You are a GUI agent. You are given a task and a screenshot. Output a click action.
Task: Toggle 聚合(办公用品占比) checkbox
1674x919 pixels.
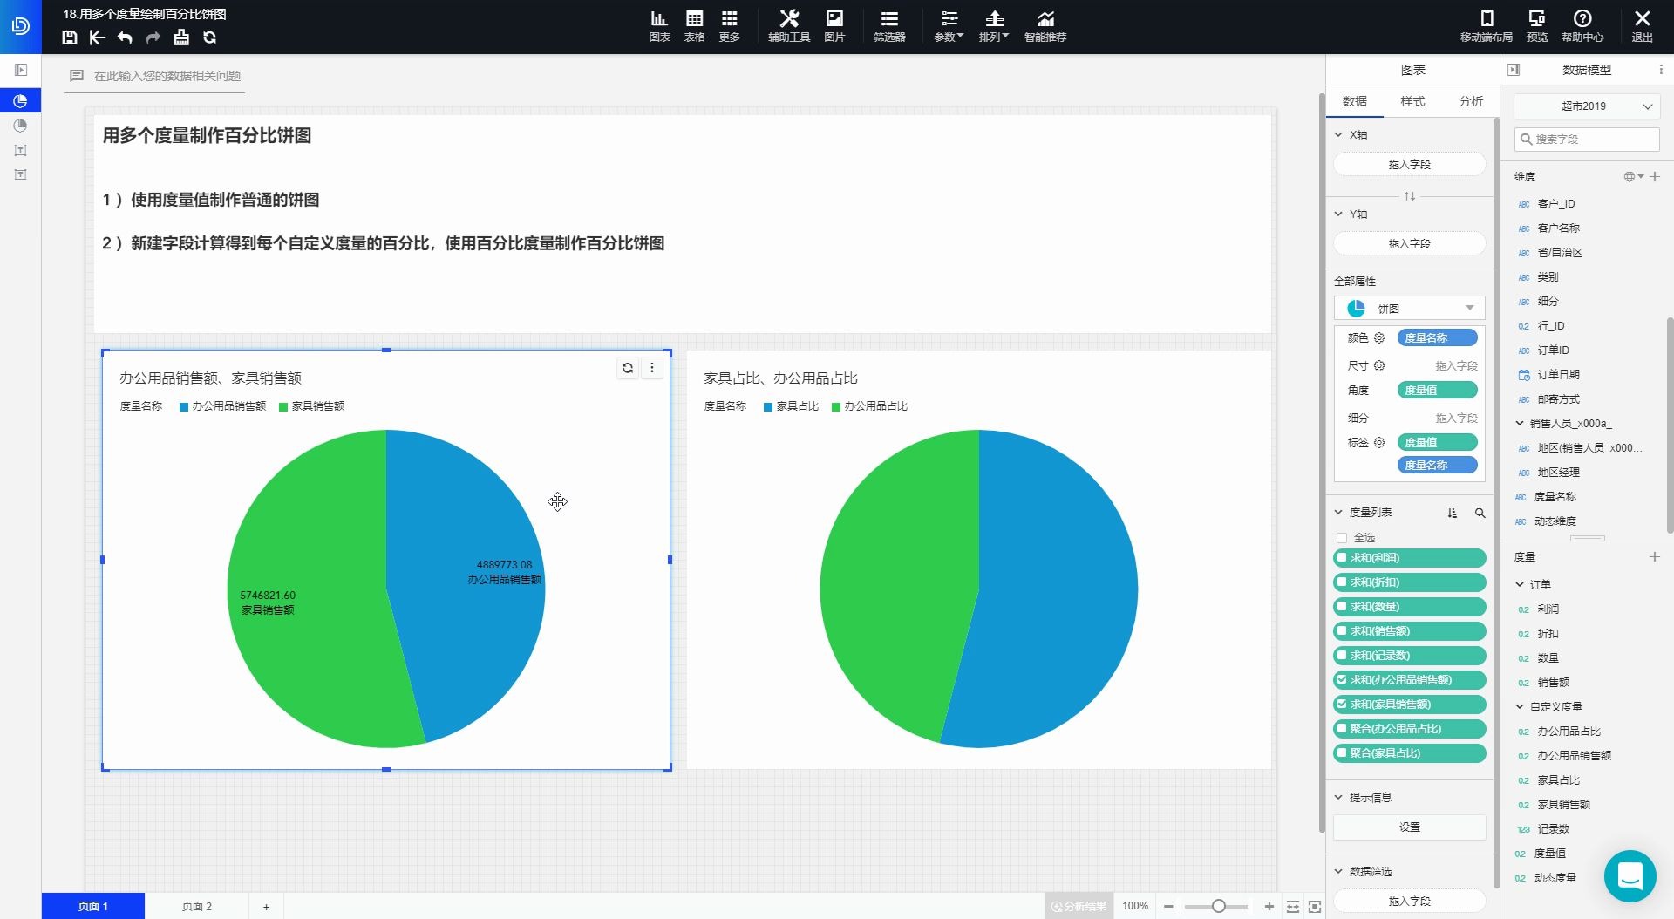tap(1342, 729)
